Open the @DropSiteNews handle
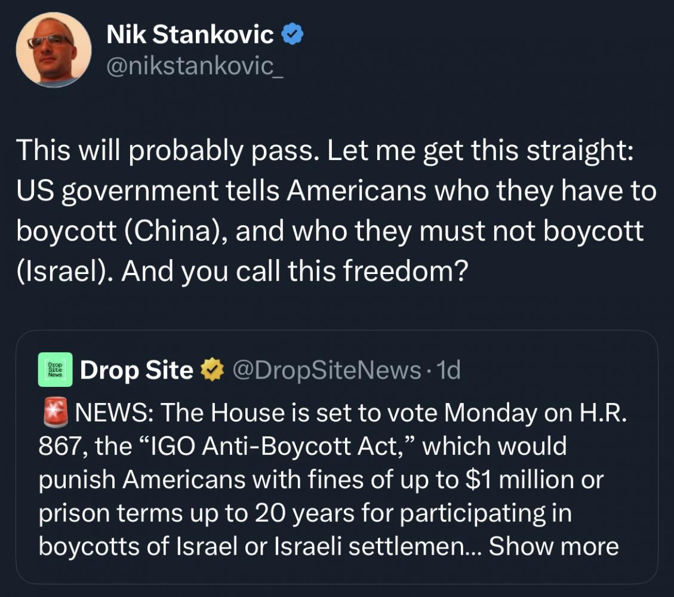The image size is (674, 597). (326, 371)
